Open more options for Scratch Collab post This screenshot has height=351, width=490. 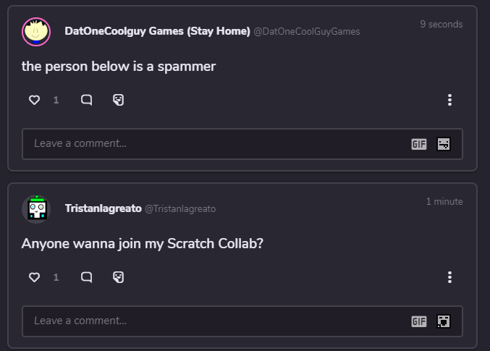[x=449, y=277]
